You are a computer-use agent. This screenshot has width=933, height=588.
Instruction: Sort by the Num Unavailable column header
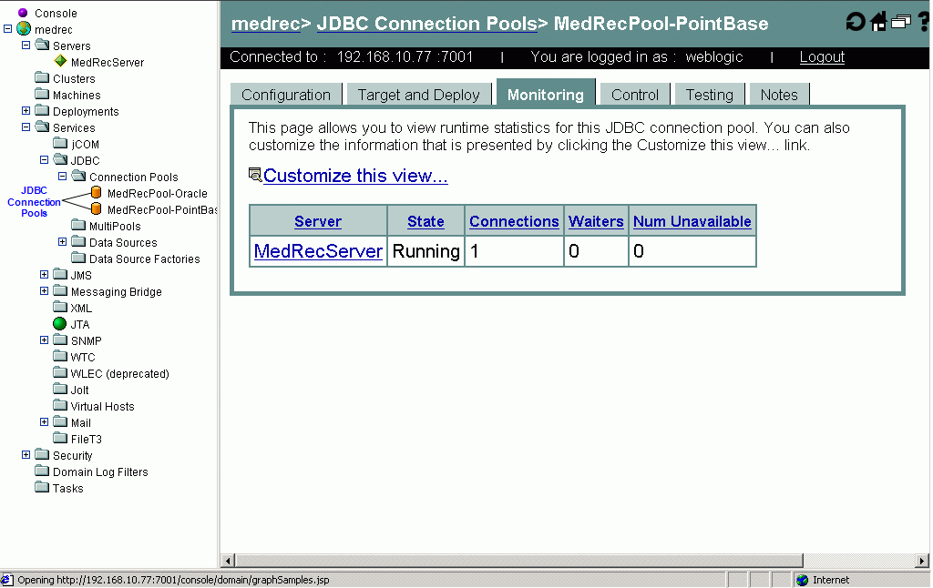[692, 221]
